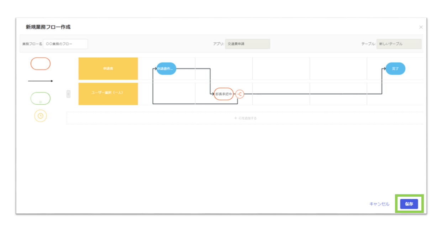442x229 pixels.
Task: Click the branch icon beside 部長承認中
Action: click(240, 94)
